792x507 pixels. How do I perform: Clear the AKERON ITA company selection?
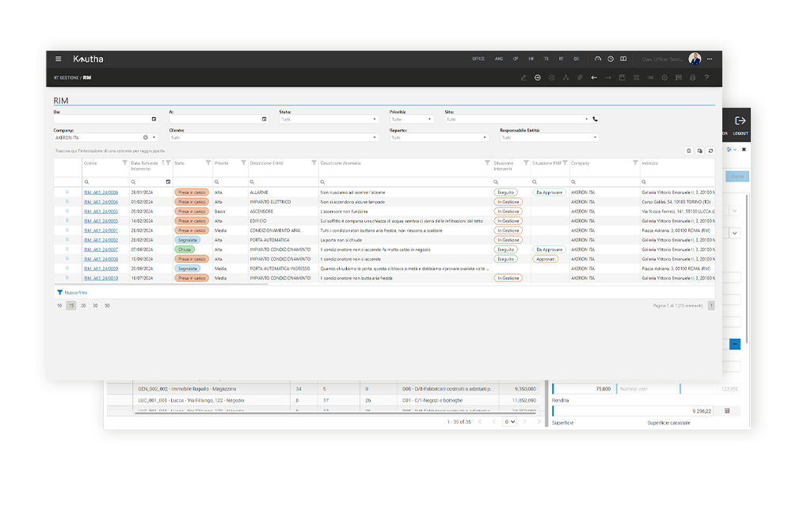145,138
